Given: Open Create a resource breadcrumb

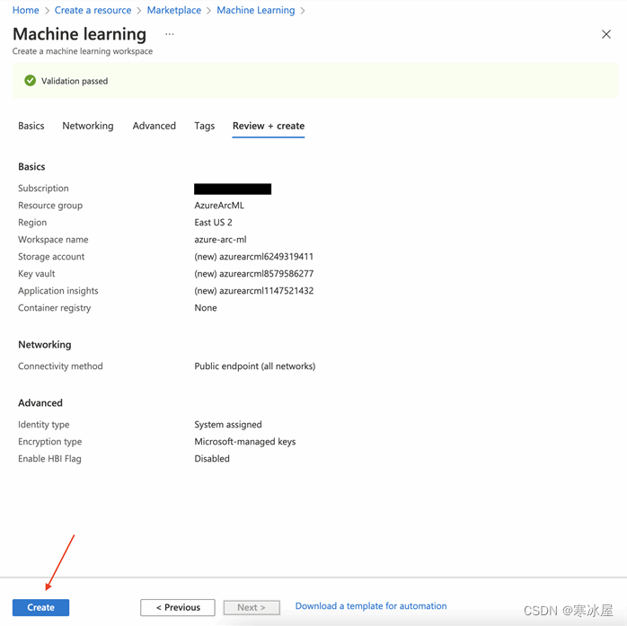Looking at the screenshot, I should (93, 10).
